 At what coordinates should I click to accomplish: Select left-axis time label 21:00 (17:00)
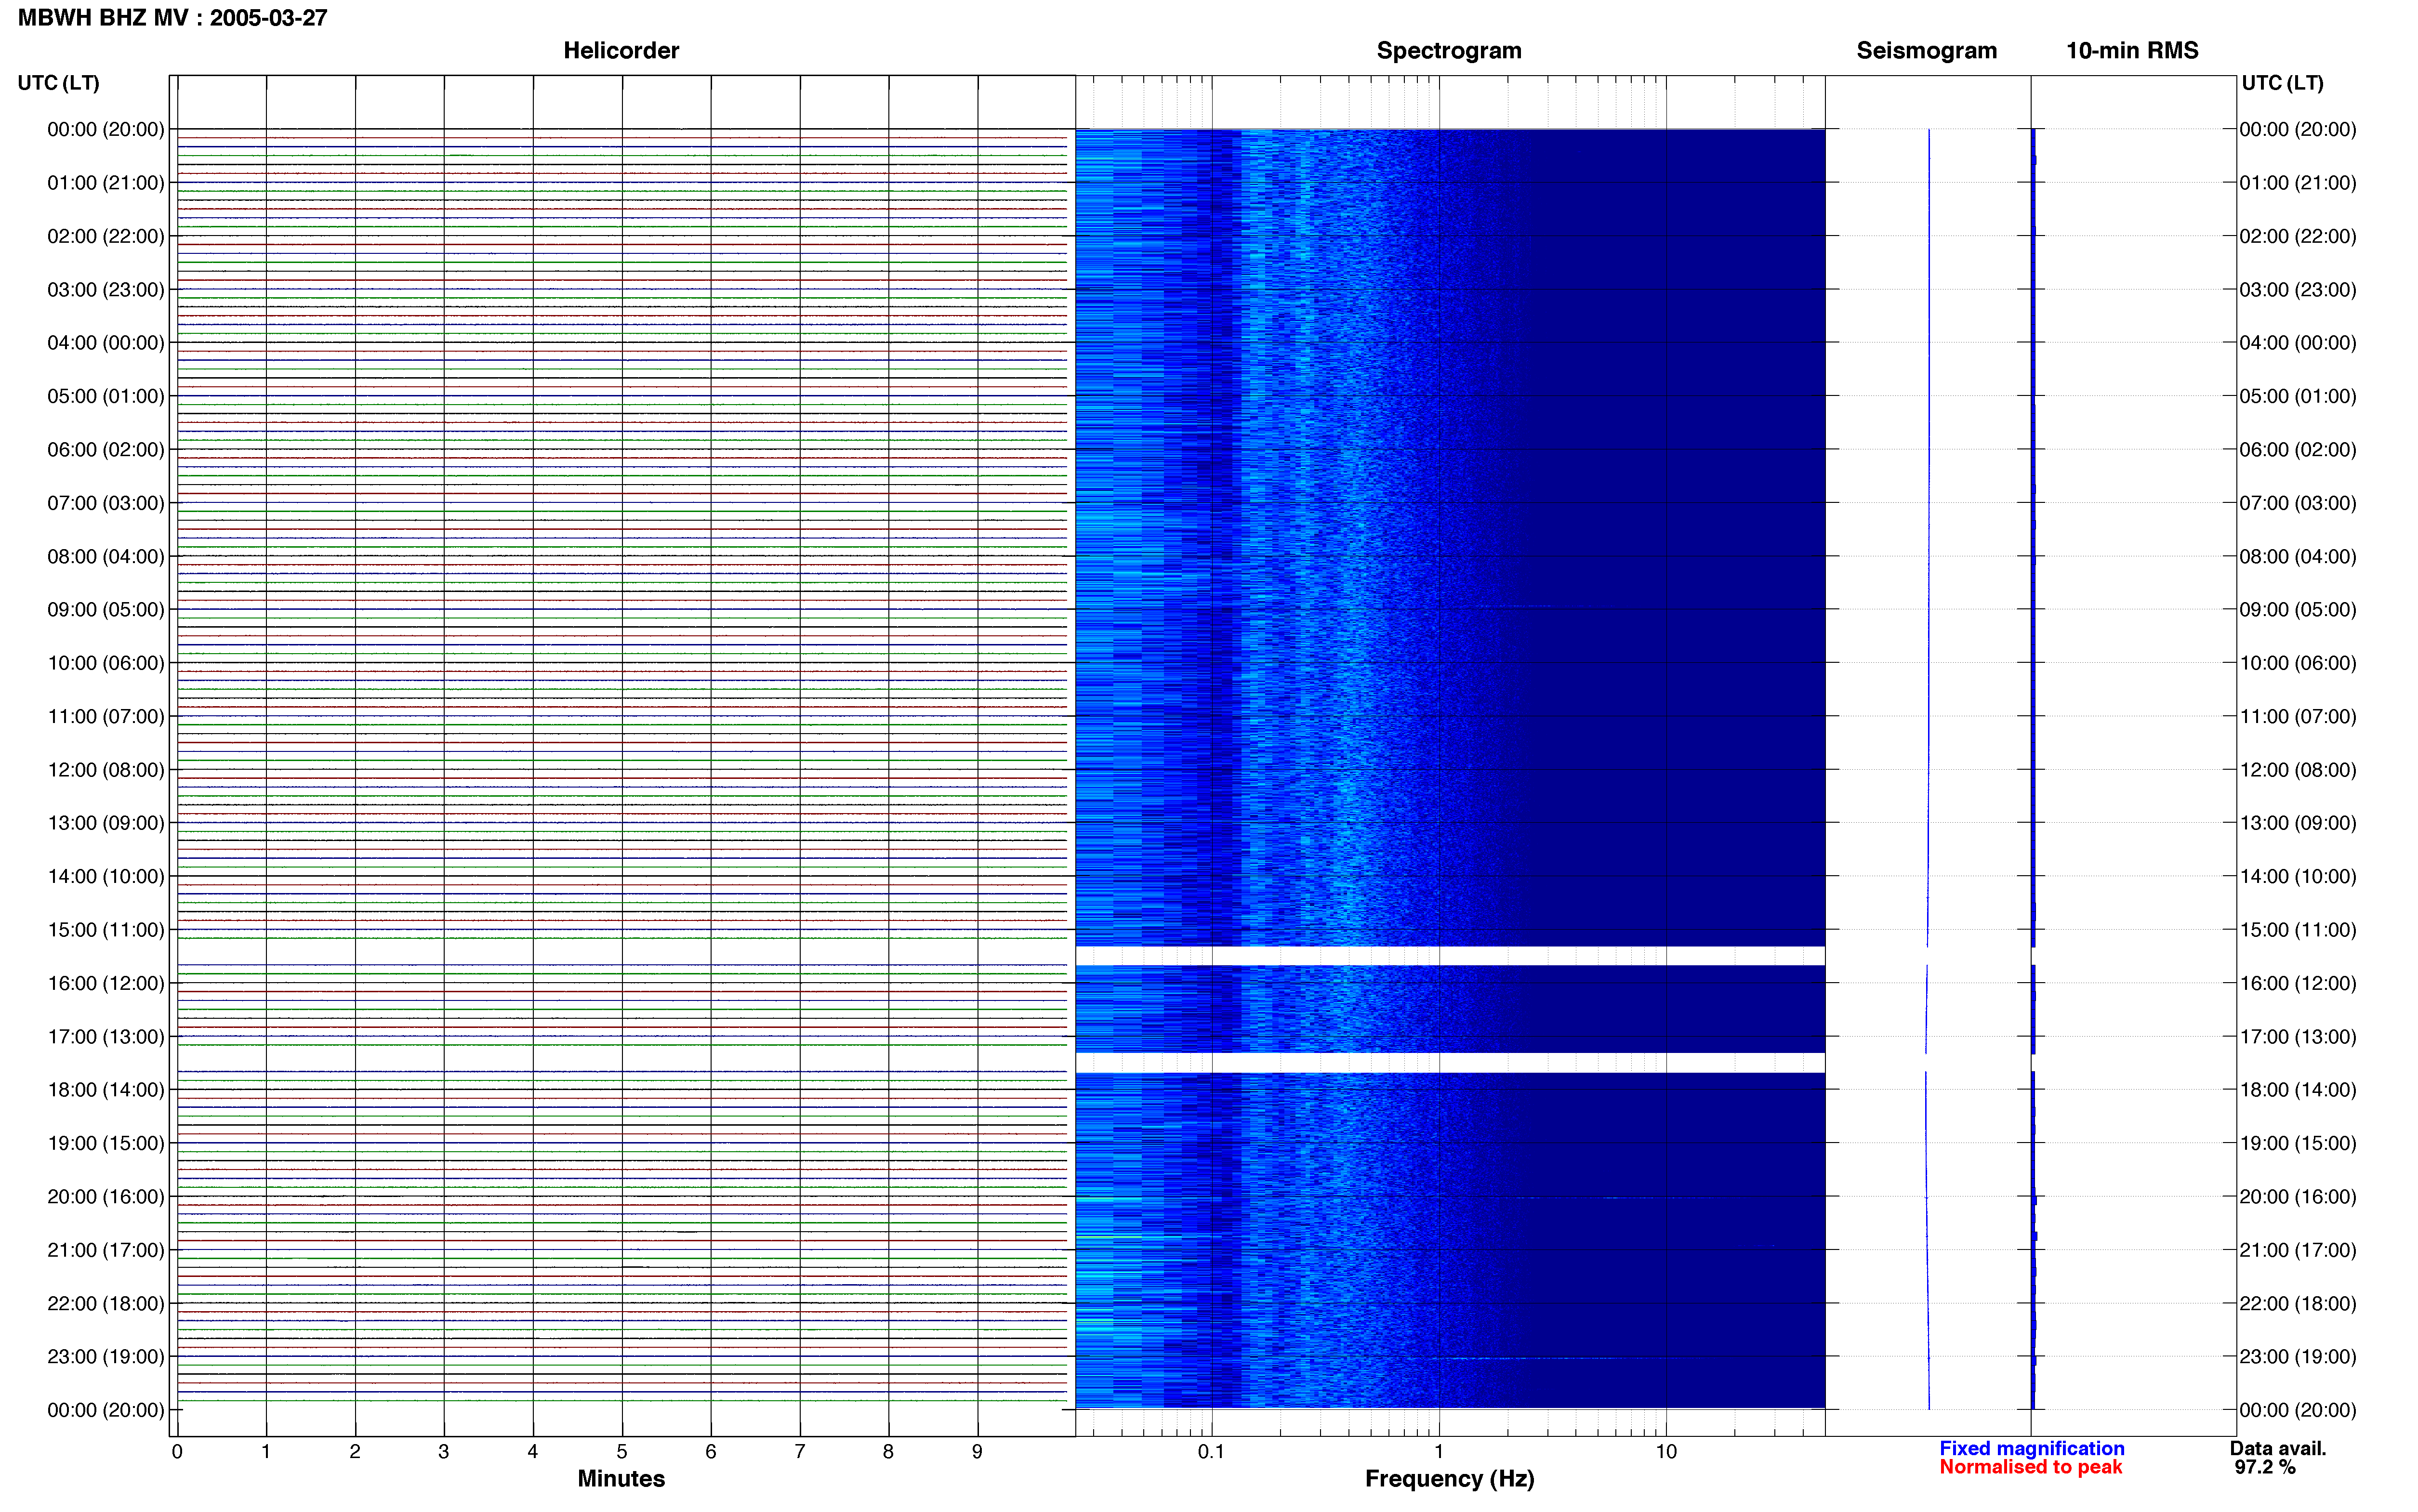tap(106, 1250)
